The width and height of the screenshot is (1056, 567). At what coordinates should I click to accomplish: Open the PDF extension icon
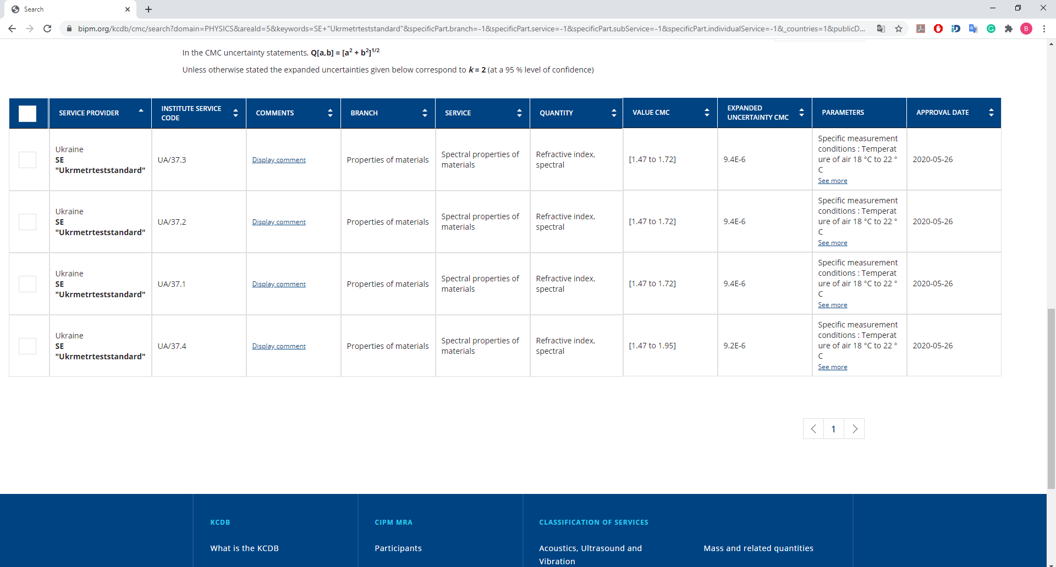[921, 29]
